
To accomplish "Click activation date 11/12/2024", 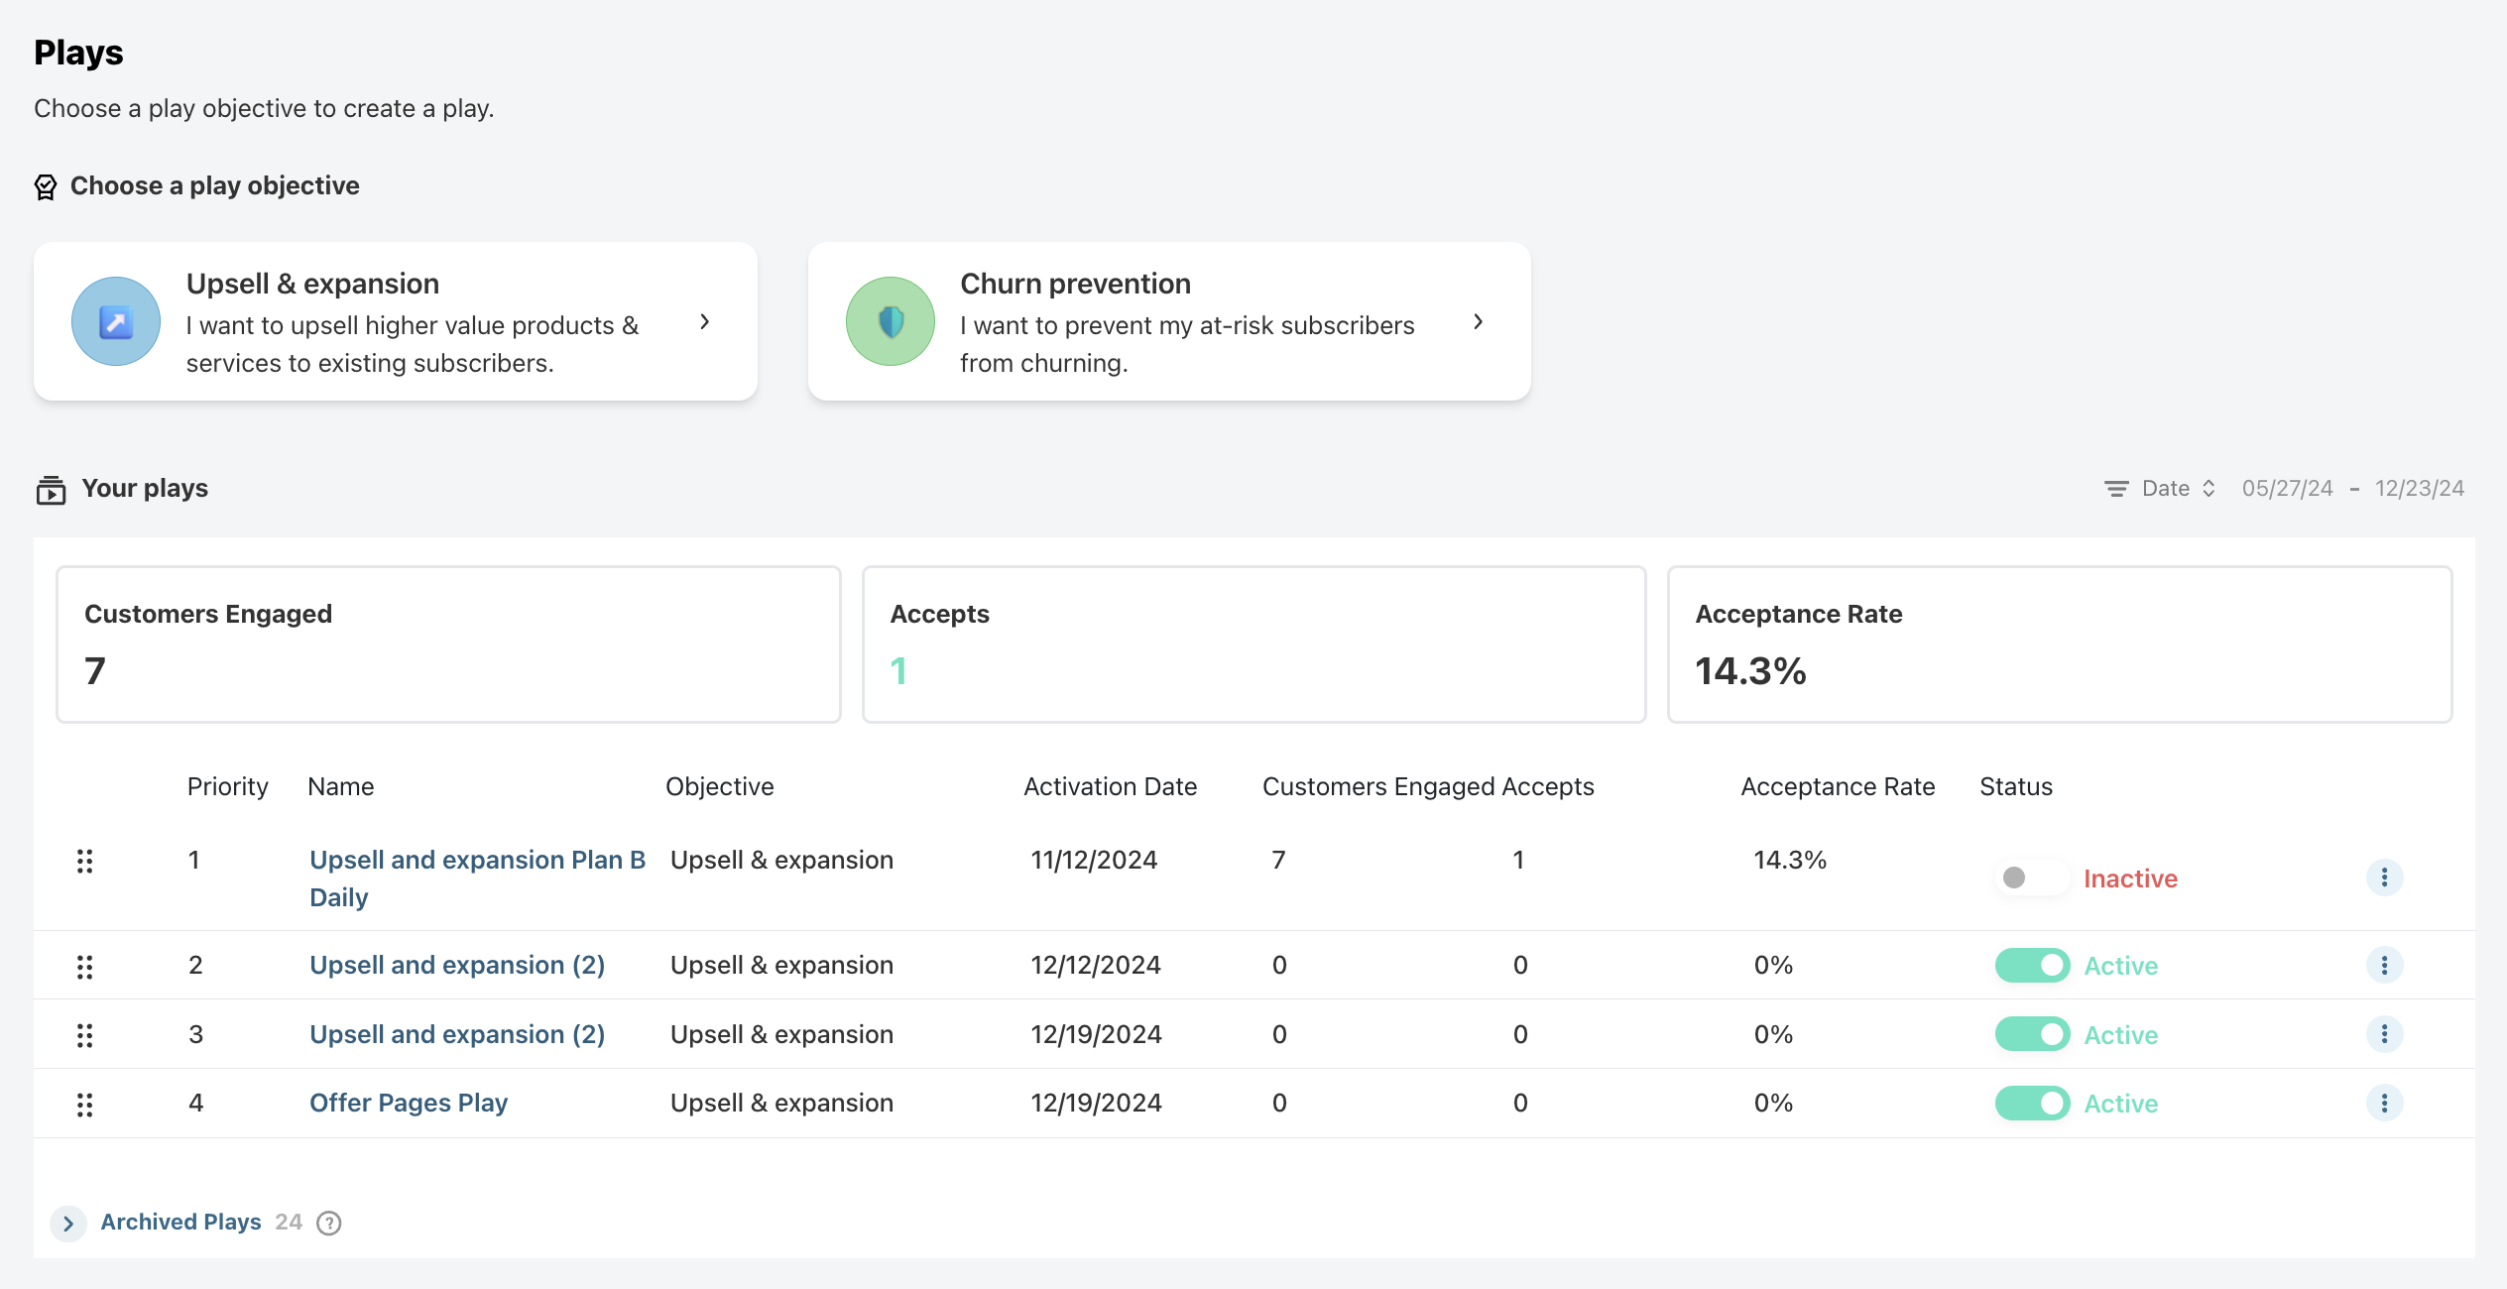I will 1094,860.
